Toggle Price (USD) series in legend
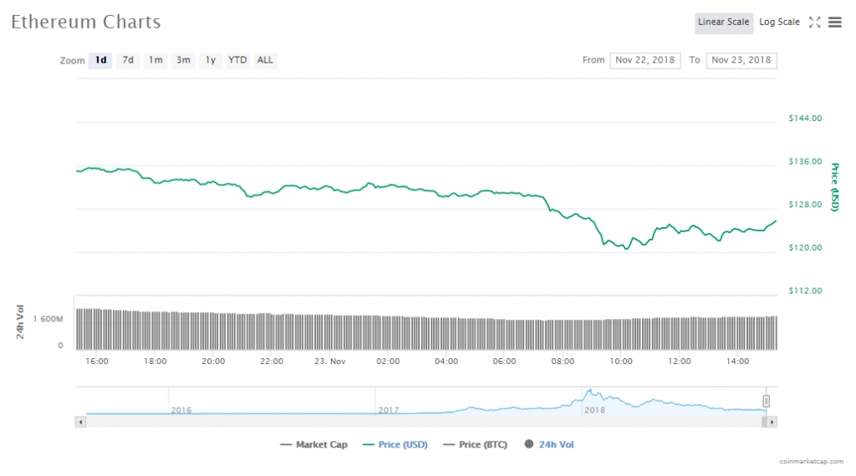 point(395,445)
